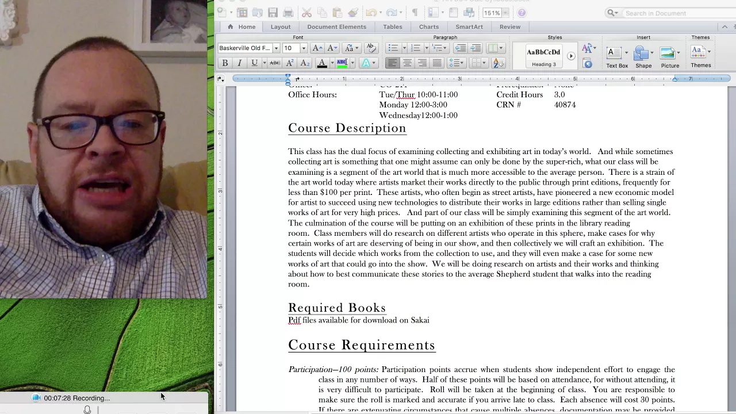Center the text alignment
Screen dimensions: 736x414
[407, 63]
